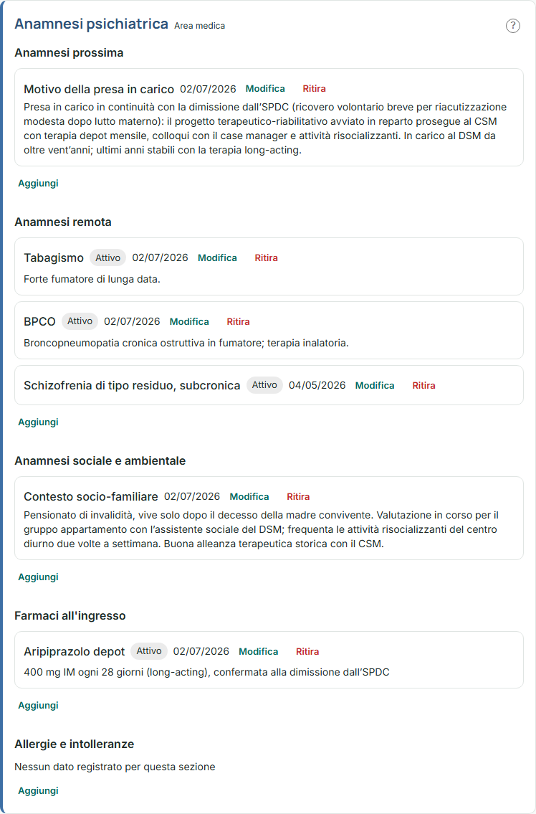The width and height of the screenshot is (536, 814).
Task: Click Ritira for Schizofrenia entry
Action: tap(424, 386)
